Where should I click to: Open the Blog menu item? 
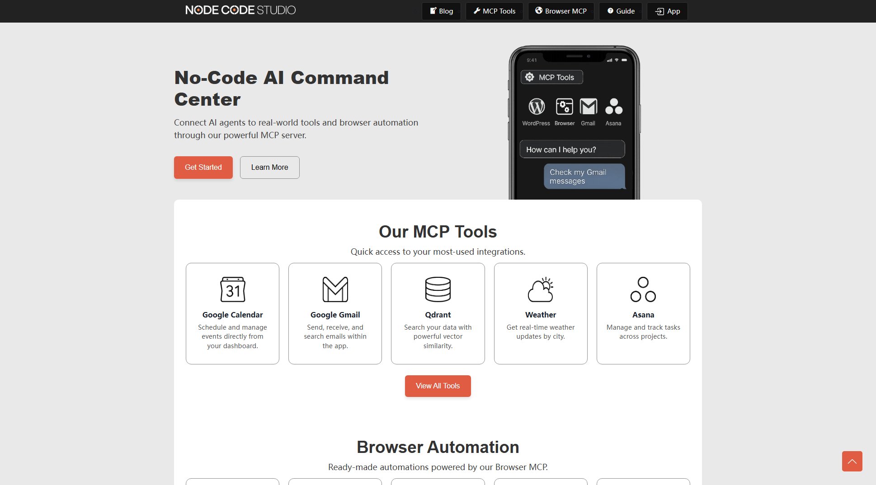[441, 11]
